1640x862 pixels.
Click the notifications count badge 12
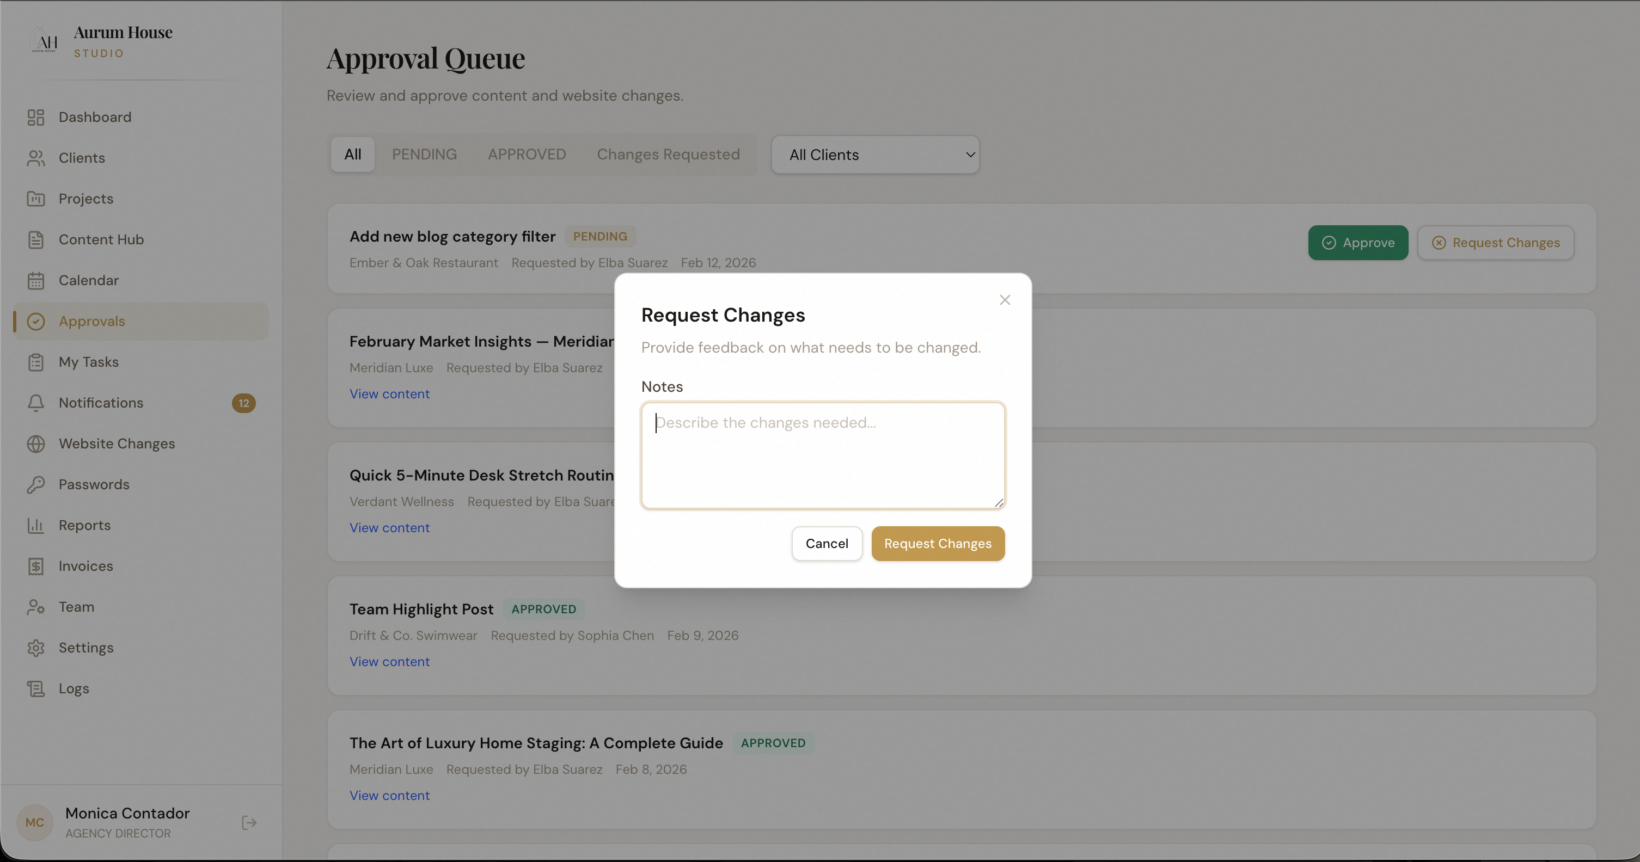click(243, 403)
